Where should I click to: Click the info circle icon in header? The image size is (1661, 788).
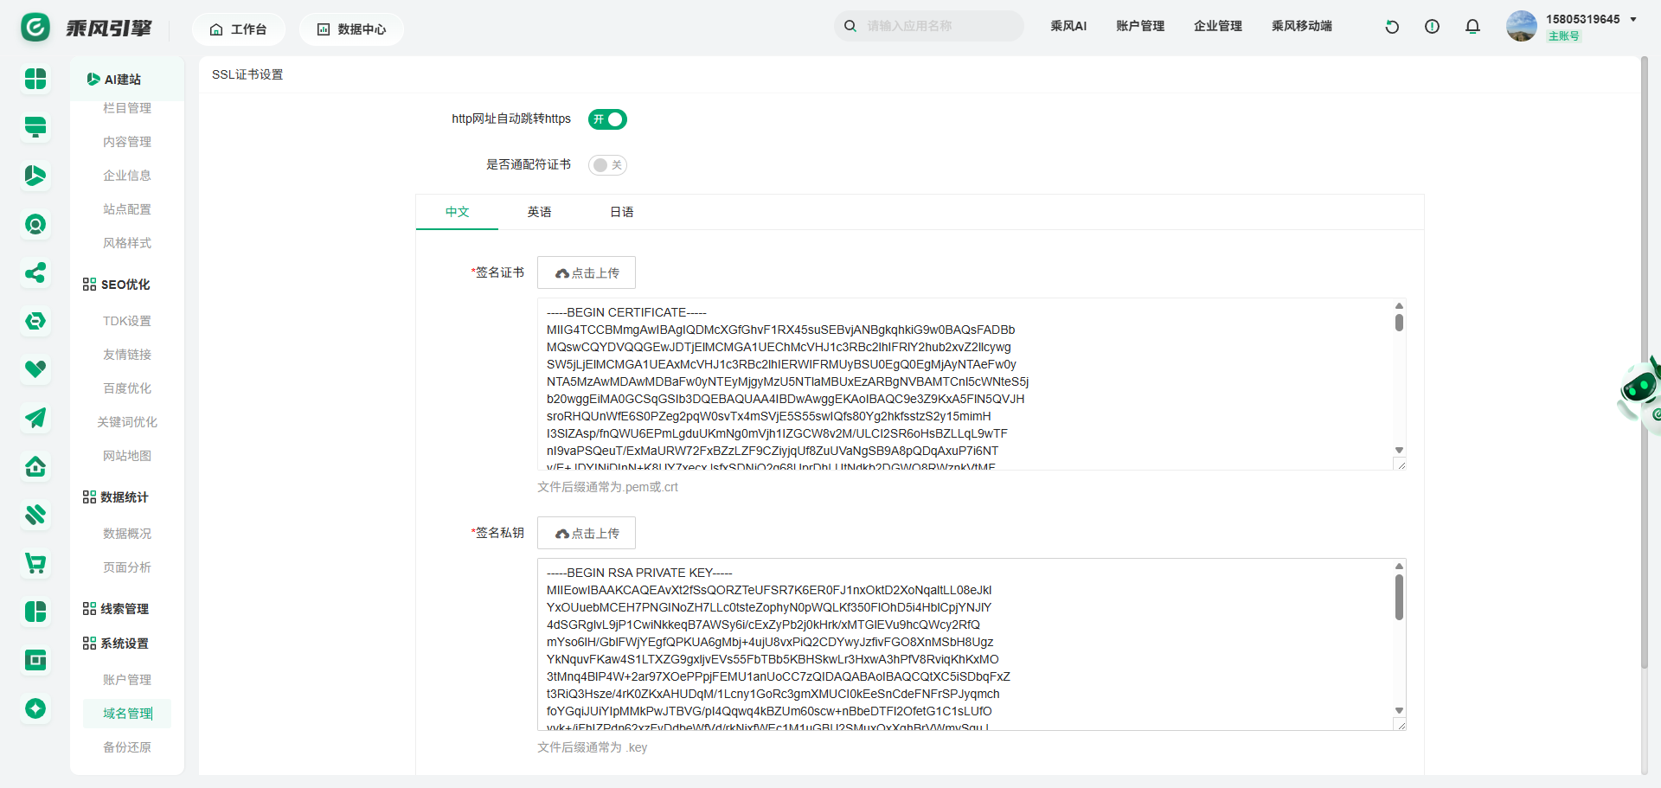coord(1432,27)
